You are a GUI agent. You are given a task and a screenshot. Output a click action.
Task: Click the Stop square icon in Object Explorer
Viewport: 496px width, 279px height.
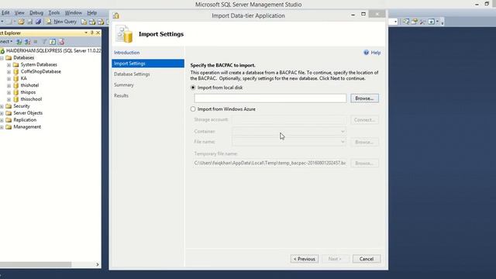coord(36,42)
